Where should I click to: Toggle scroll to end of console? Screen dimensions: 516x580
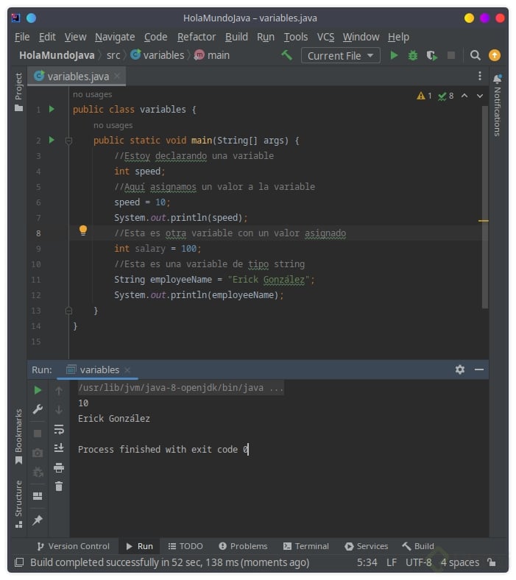point(59,448)
